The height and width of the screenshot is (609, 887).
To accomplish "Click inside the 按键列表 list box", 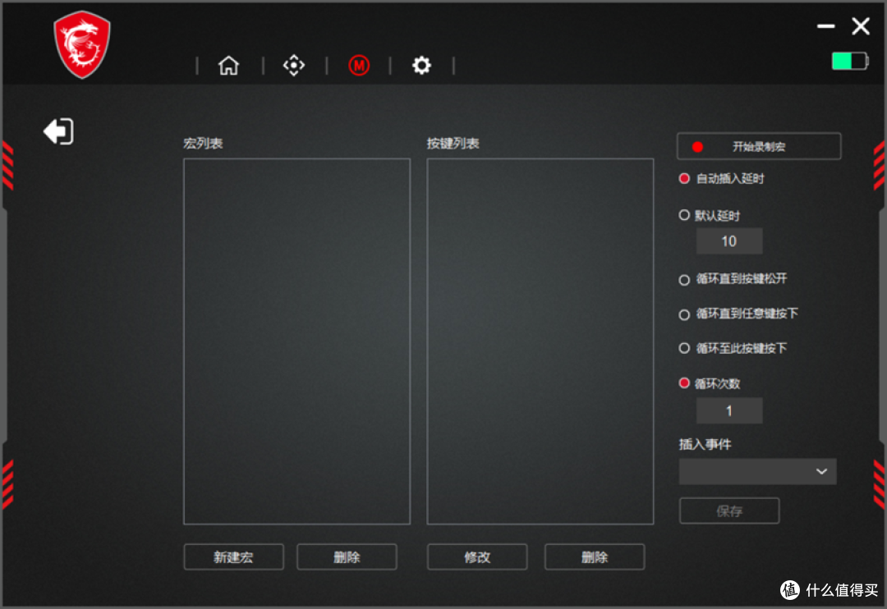I will [540, 341].
